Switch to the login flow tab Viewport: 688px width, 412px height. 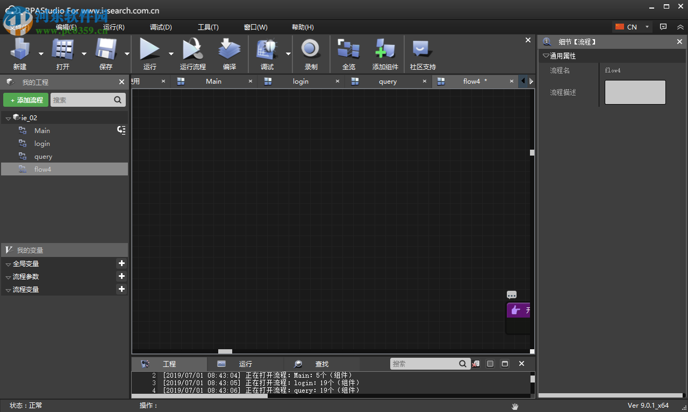pos(300,82)
